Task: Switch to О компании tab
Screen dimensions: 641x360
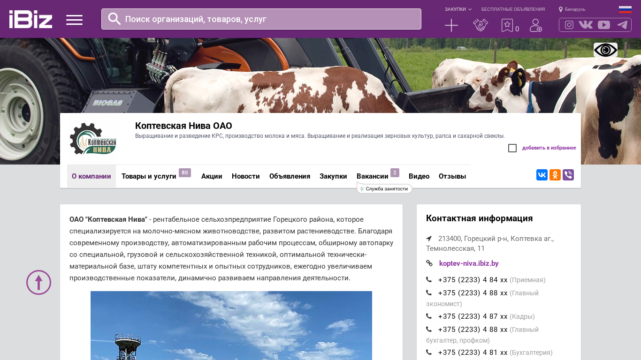Action: 92,176
